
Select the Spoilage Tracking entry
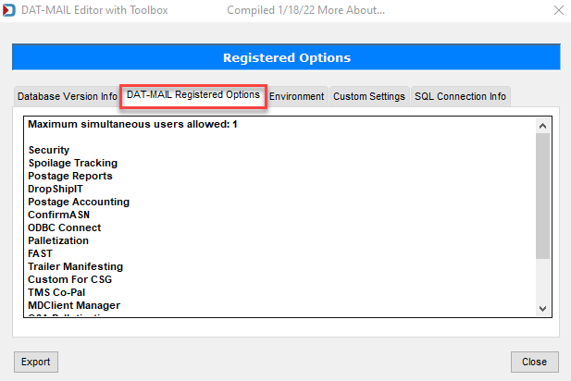coord(73,163)
